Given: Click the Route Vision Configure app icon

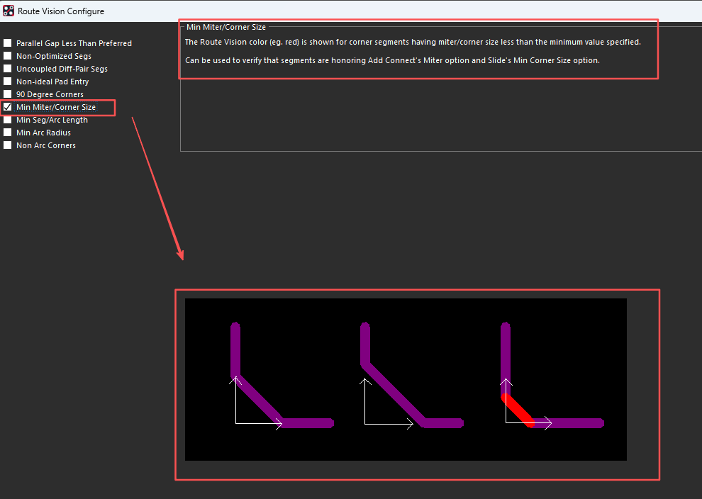Looking at the screenshot, I should point(9,11).
